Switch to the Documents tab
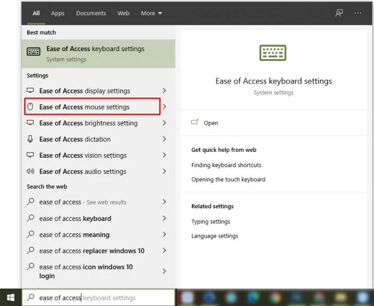This screenshot has width=374, height=306. pos(91,13)
